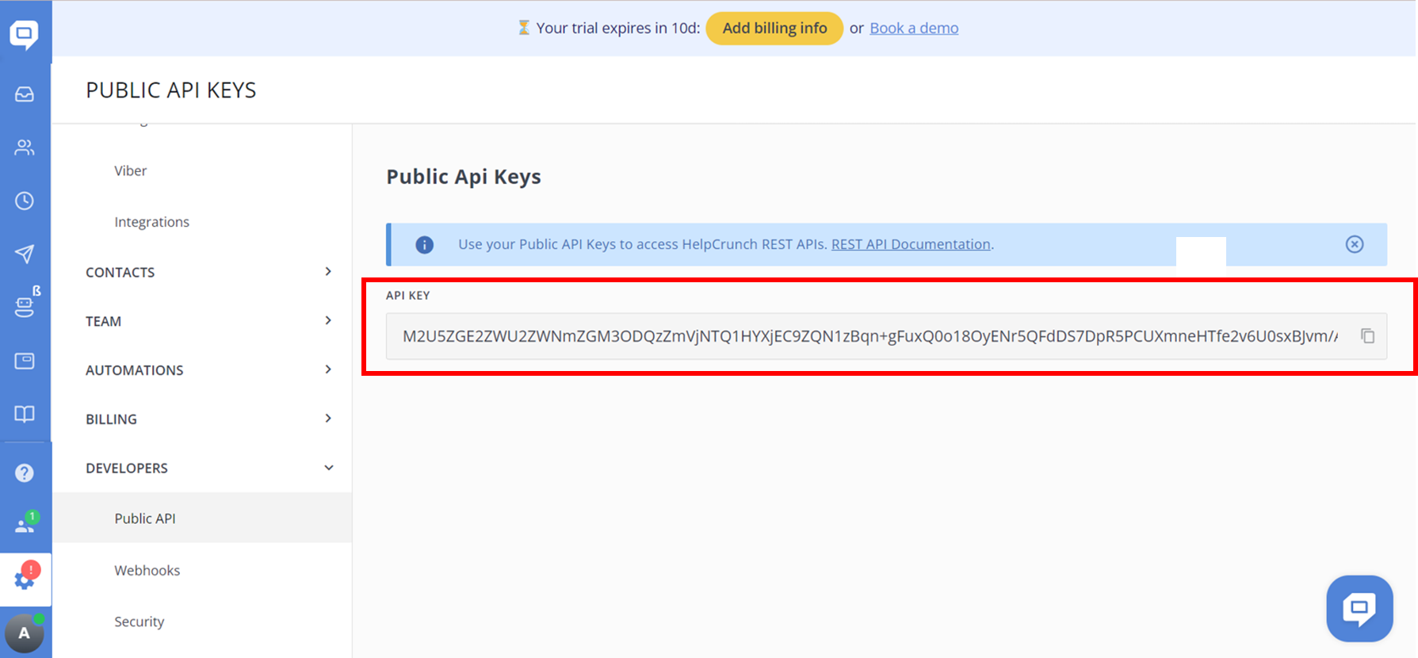Click the clock history icon

tap(25, 201)
